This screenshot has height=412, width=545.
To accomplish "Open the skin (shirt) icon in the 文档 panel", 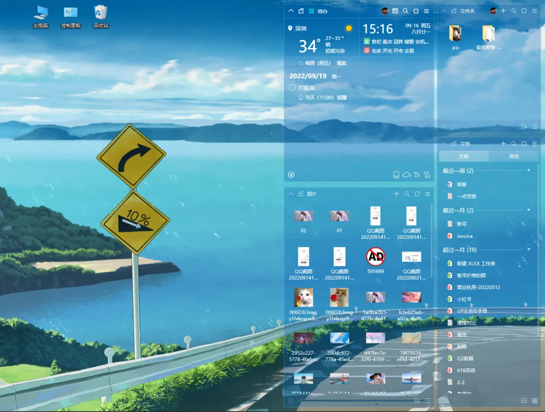I will [x=524, y=144].
